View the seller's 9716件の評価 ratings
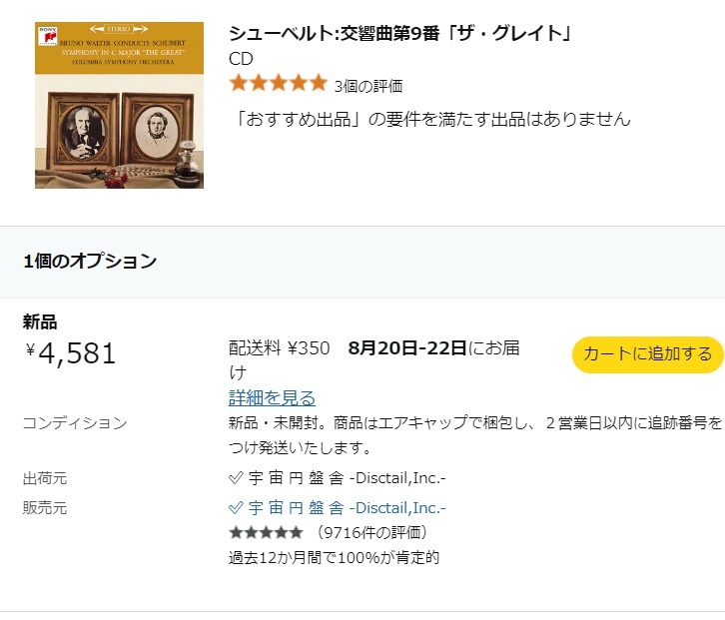The width and height of the screenshot is (725, 620). [371, 532]
